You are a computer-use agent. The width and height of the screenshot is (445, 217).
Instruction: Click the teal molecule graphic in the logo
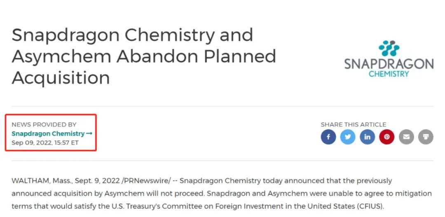tap(389, 49)
